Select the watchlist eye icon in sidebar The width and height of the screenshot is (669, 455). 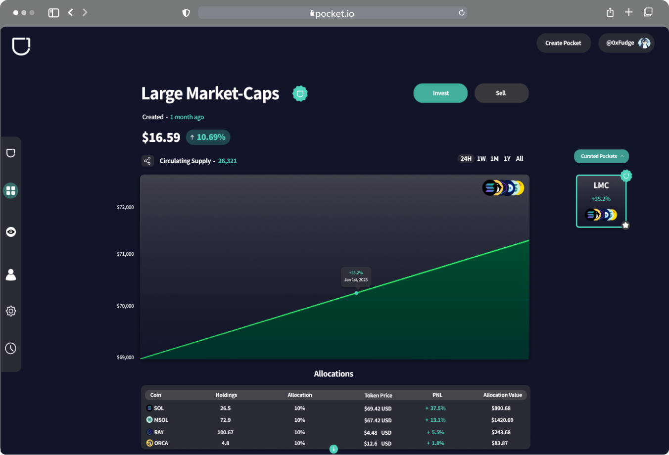(x=10, y=231)
